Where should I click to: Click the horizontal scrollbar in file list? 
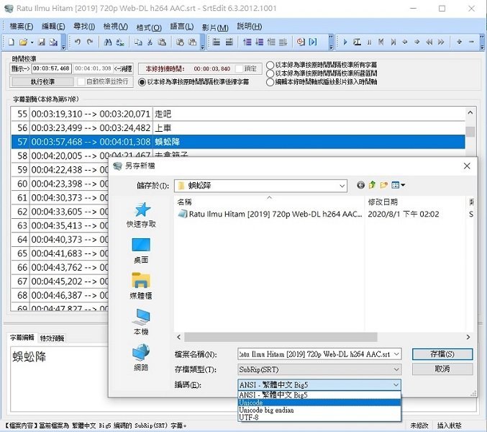point(281,337)
